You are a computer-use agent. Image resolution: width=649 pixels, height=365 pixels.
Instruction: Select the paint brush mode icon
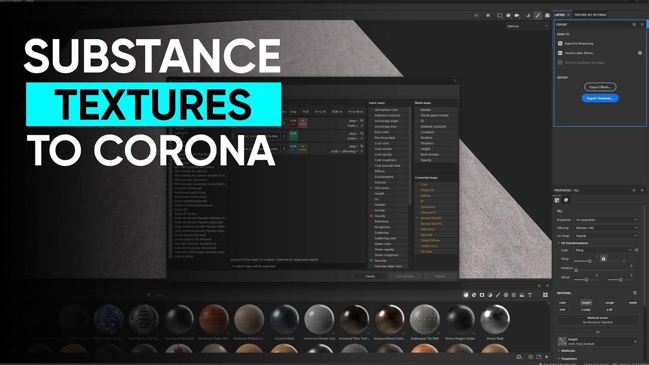click(538, 15)
